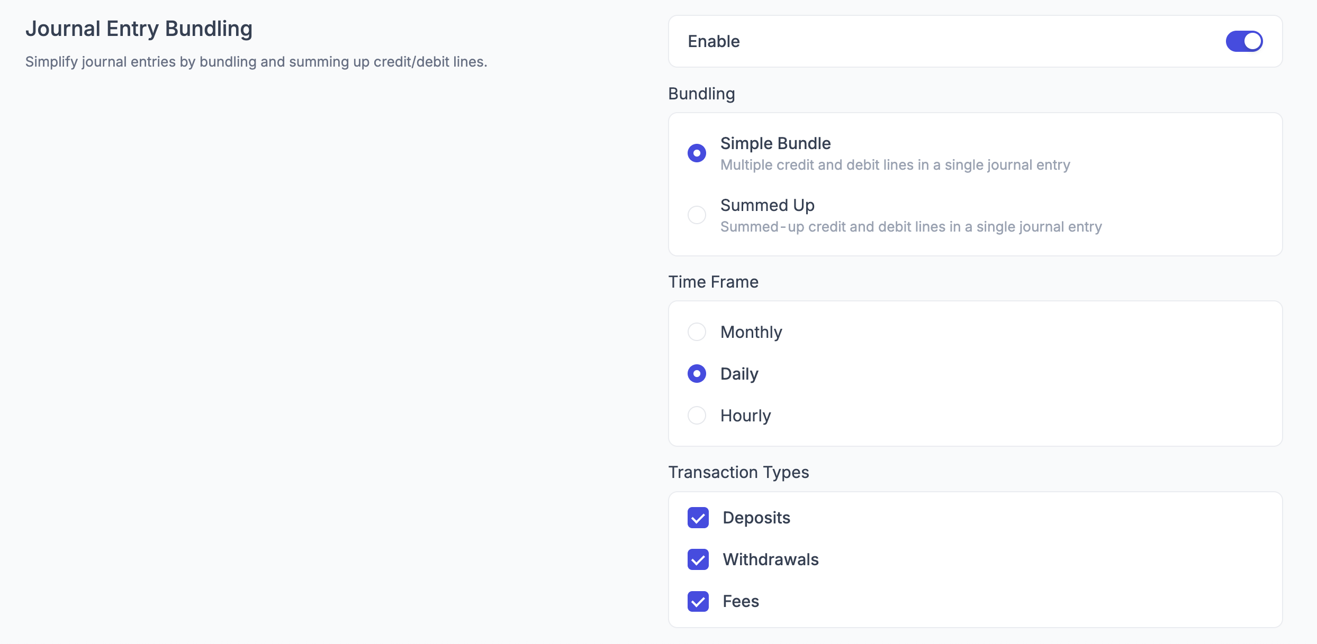Click the "Multiple credit and debit lines" description
1317x644 pixels.
(895, 165)
